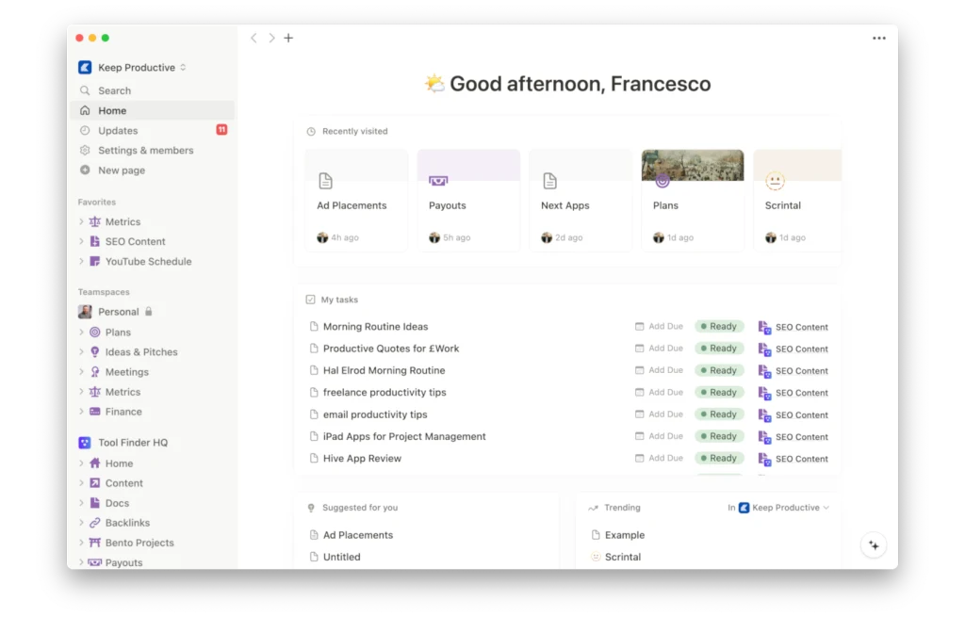Click the Payouts card icon in Recently visited

(x=438, y=181)
